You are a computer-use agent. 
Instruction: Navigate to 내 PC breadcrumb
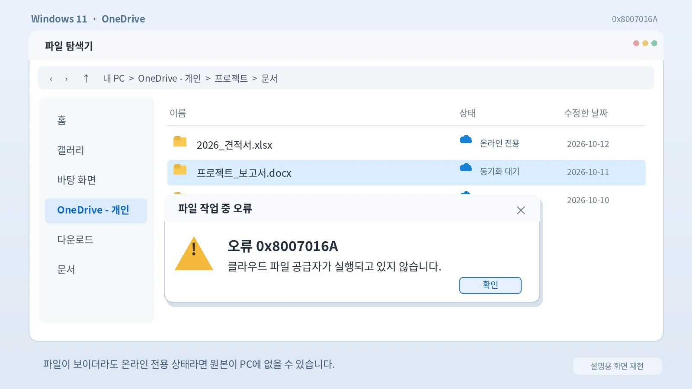point(114,78)
